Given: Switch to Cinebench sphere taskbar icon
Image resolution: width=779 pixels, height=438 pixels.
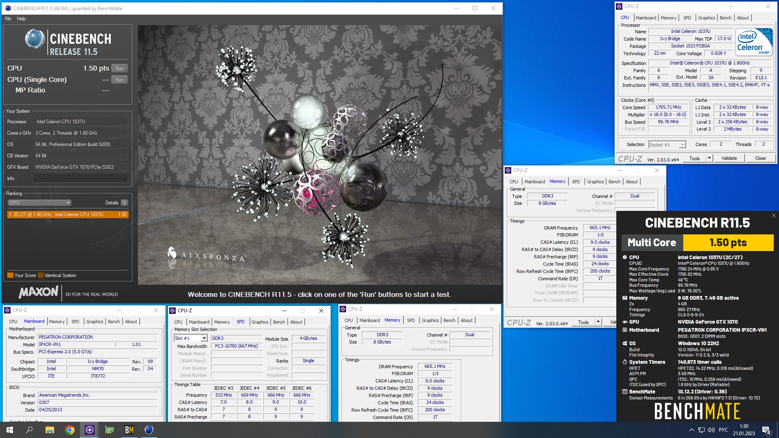Looking at the screenshot, I should coord(149,430).
